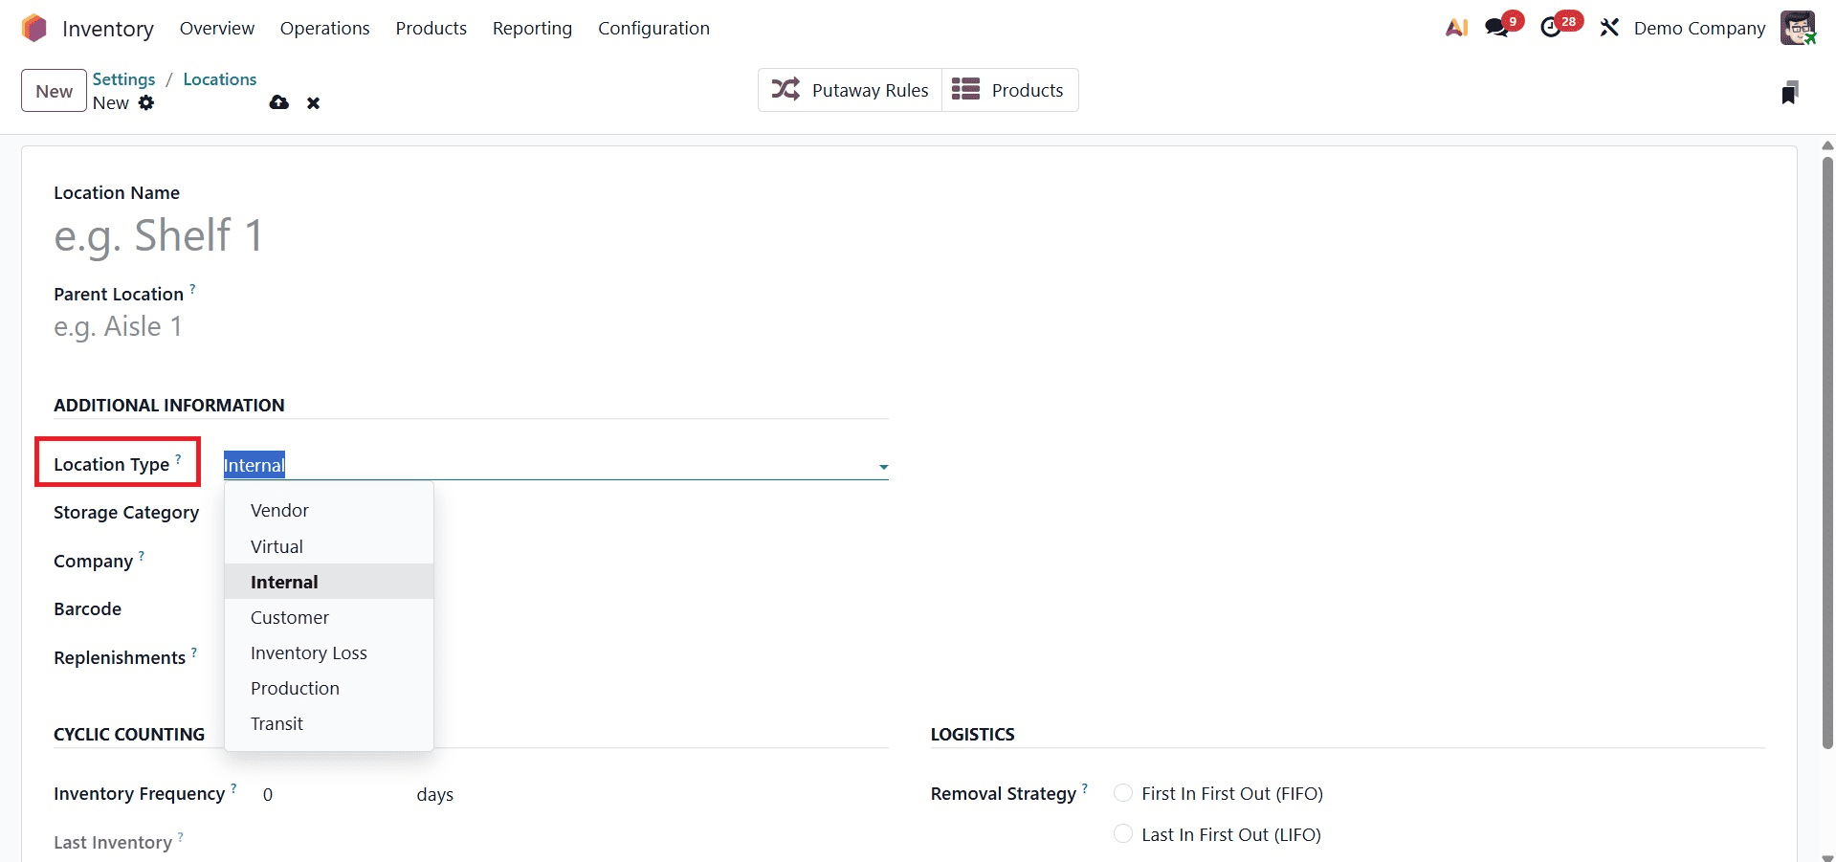This screenshot has width=1836, height=862.
Task: Open the Reporting menu
Action: point(532,28)
